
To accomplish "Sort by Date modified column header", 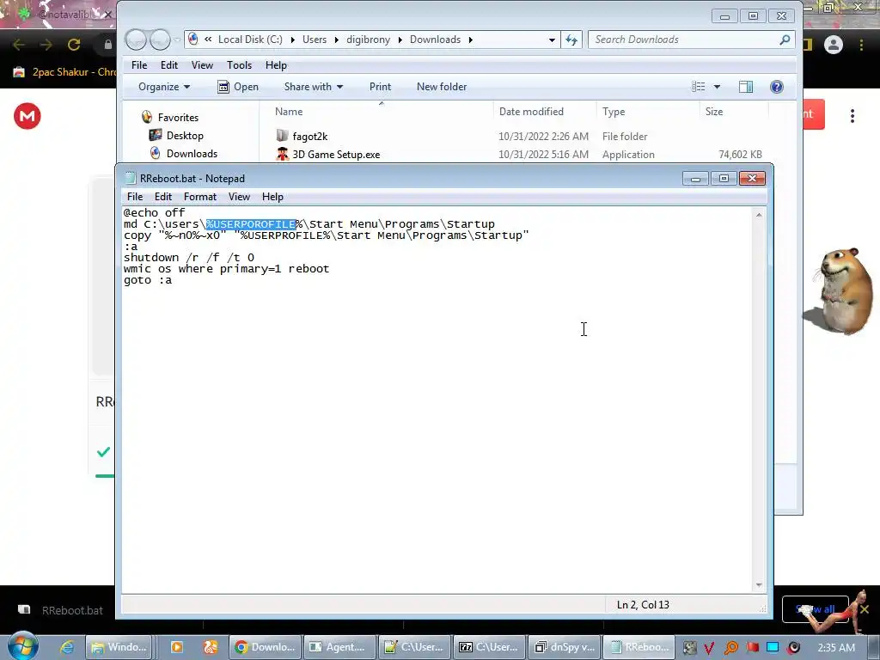I will [531, 111].
